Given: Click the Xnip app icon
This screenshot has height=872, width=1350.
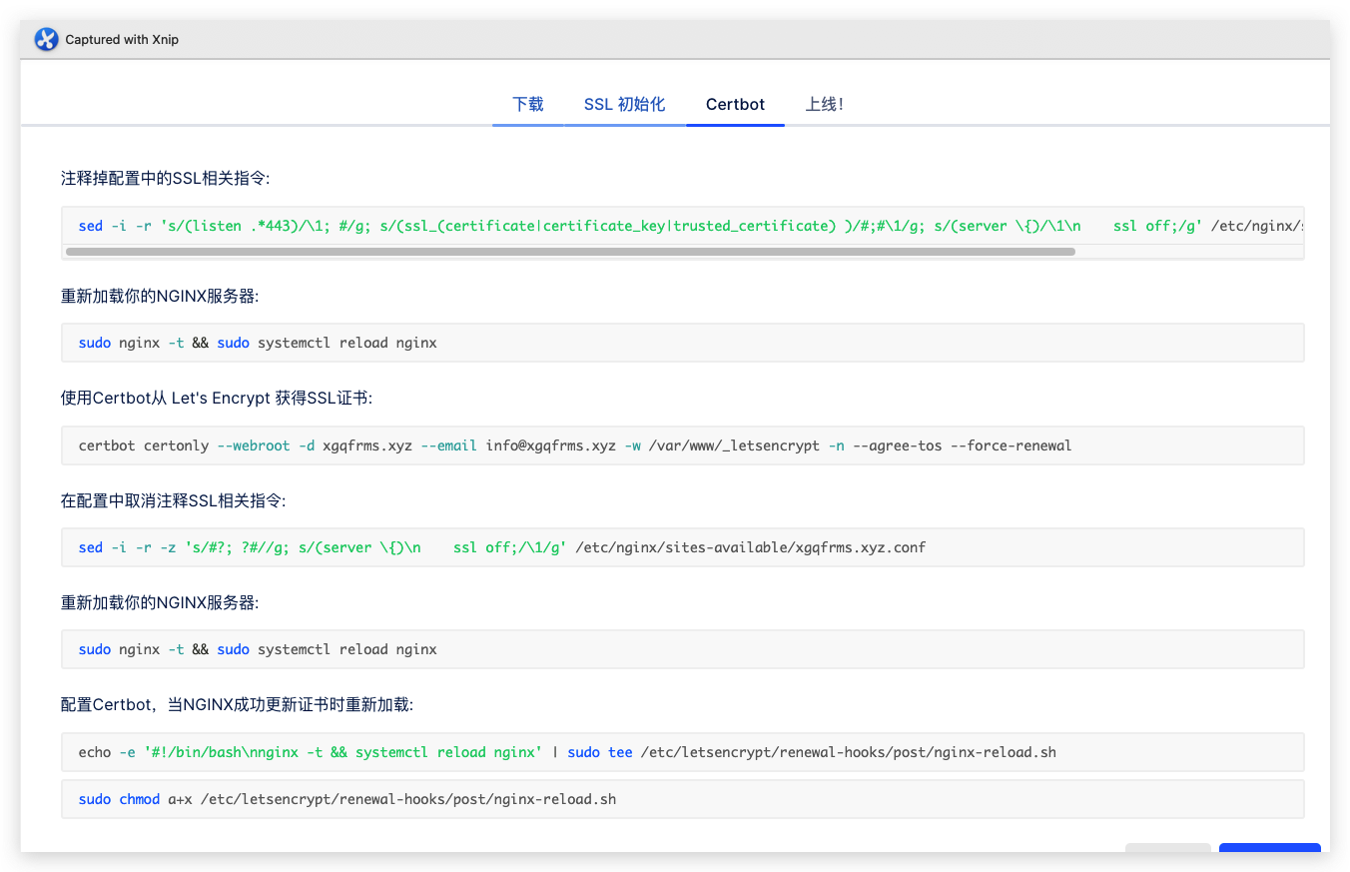Looking at the screenshot, I should [x=46, y=40].
